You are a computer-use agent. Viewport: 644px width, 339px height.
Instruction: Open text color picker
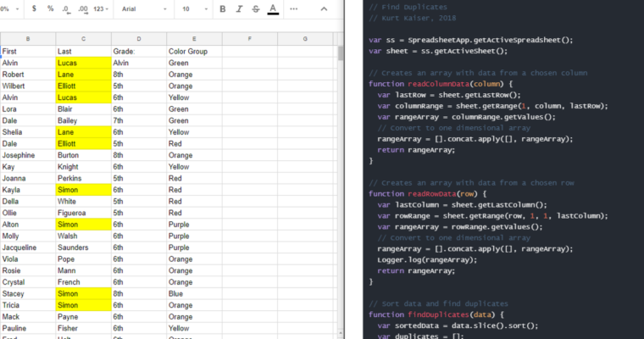click(x=273, y=9)
